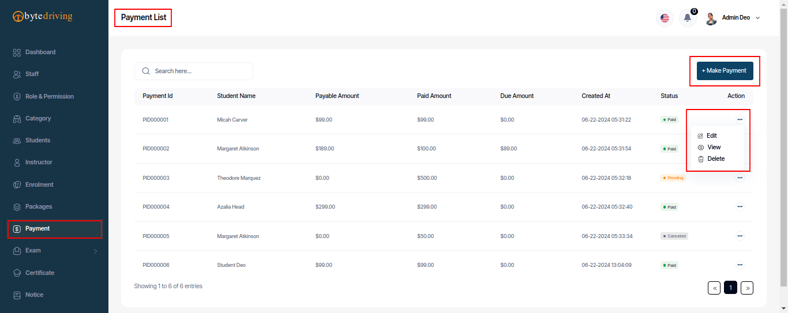Click the Canceled status badge

click(674, 236)
